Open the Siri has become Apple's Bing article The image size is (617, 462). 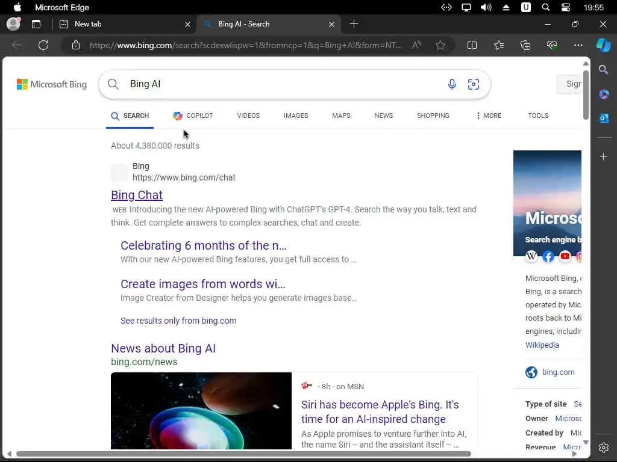coord(380,411)
